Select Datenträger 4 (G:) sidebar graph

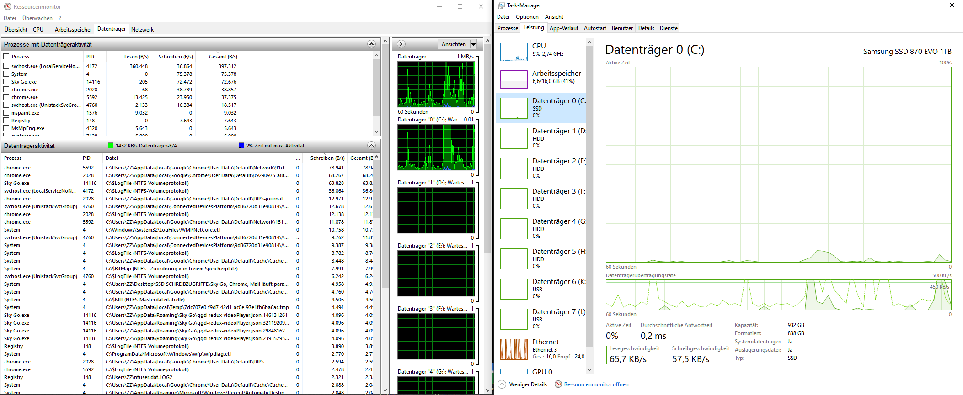click(x=514, y=229)
